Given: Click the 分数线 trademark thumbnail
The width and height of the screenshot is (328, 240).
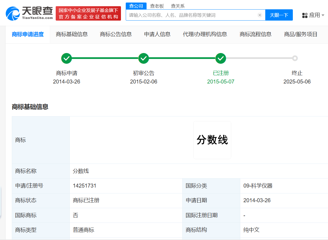Looking at the screenshot, I should [212, 140].
